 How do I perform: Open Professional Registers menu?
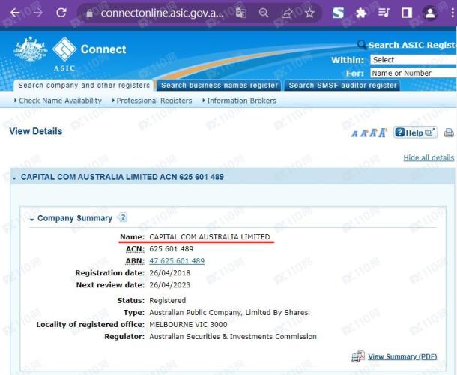click(x=154, y=100)
